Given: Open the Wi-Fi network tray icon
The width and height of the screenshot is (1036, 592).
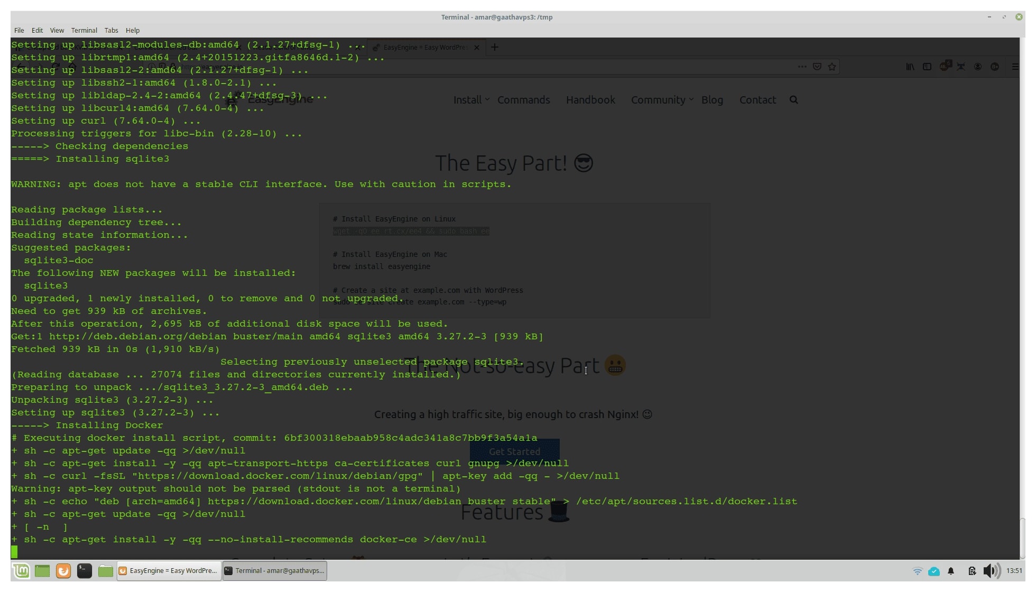Looking at the screenshot, I should 918,571.
